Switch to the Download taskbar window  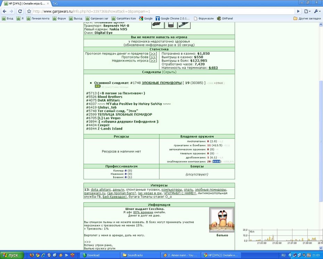pyautogui.click(x=100, y=255)
